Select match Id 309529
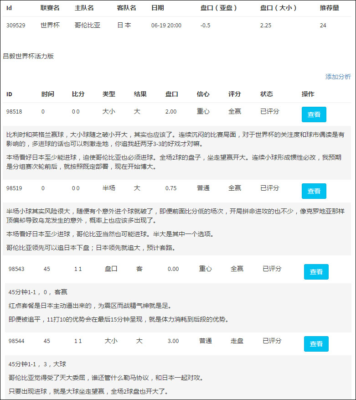The width and height of the screenshot is (356, 400). click(16, 25)
